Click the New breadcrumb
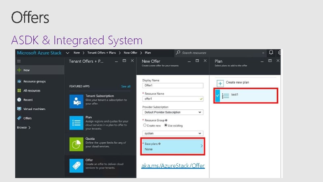 (77, 53)
